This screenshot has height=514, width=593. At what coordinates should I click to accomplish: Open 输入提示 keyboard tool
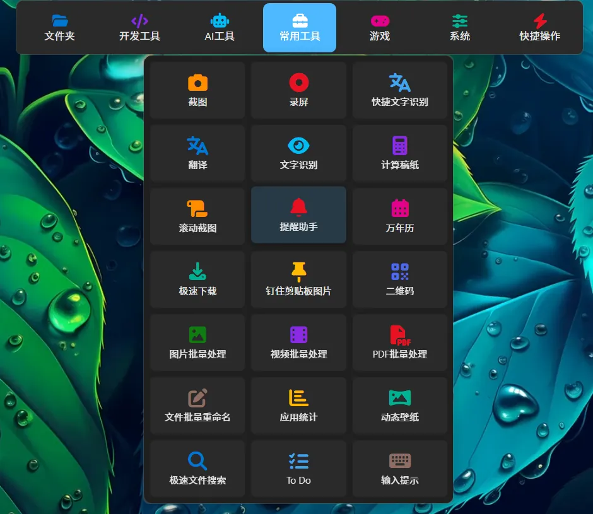tap(400, 469)
